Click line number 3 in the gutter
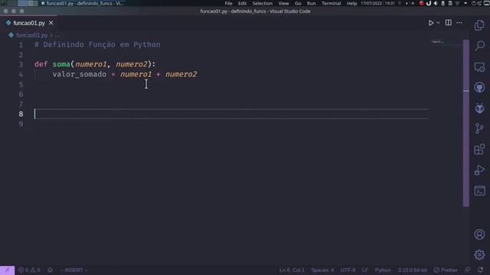The width and height of the screenshot is (490, 275). pos(21,64)
